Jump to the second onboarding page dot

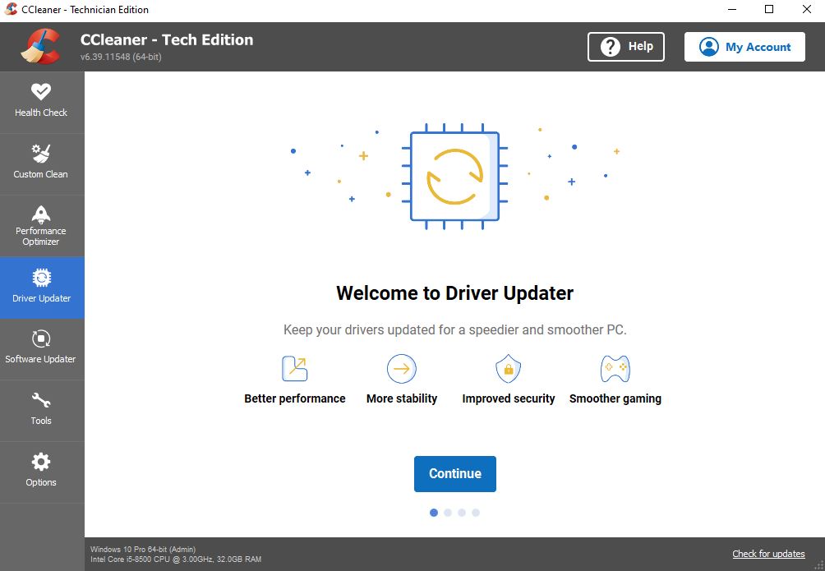448,513
